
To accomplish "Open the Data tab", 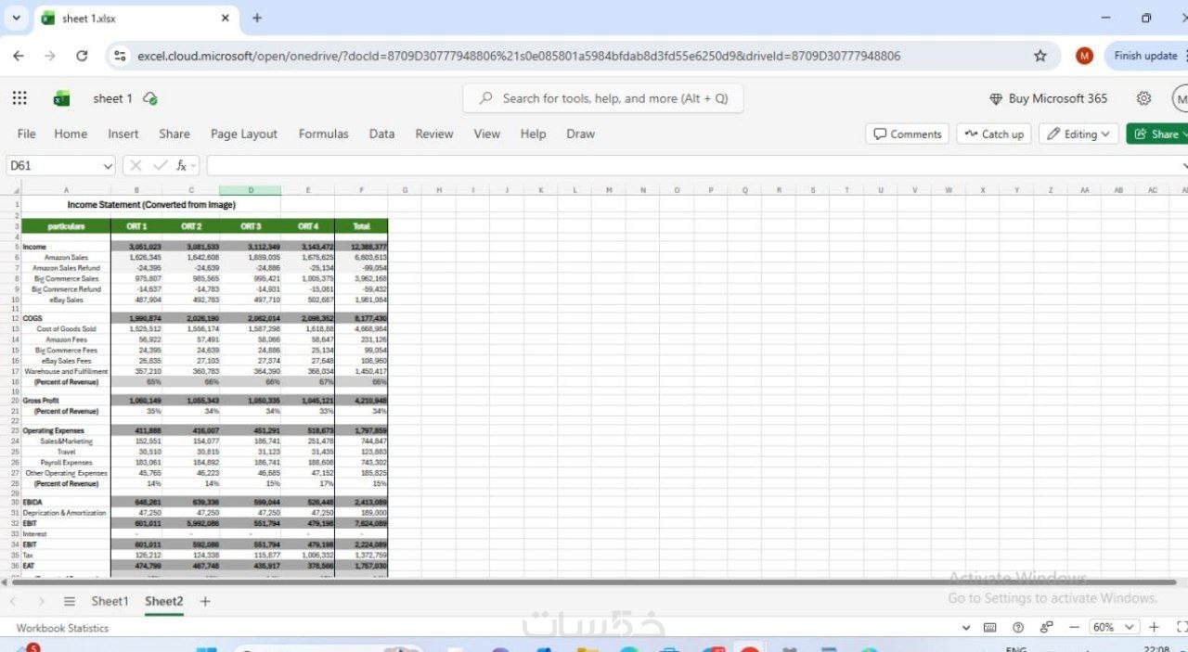I will point(381,134).
